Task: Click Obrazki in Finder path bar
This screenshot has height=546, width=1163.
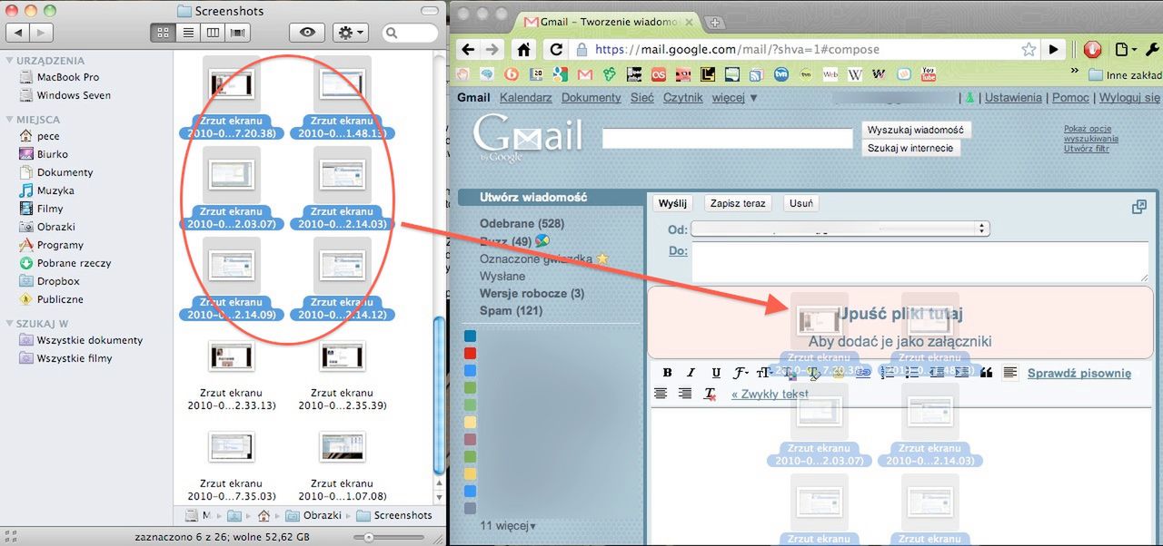Action: click(315, 515)
